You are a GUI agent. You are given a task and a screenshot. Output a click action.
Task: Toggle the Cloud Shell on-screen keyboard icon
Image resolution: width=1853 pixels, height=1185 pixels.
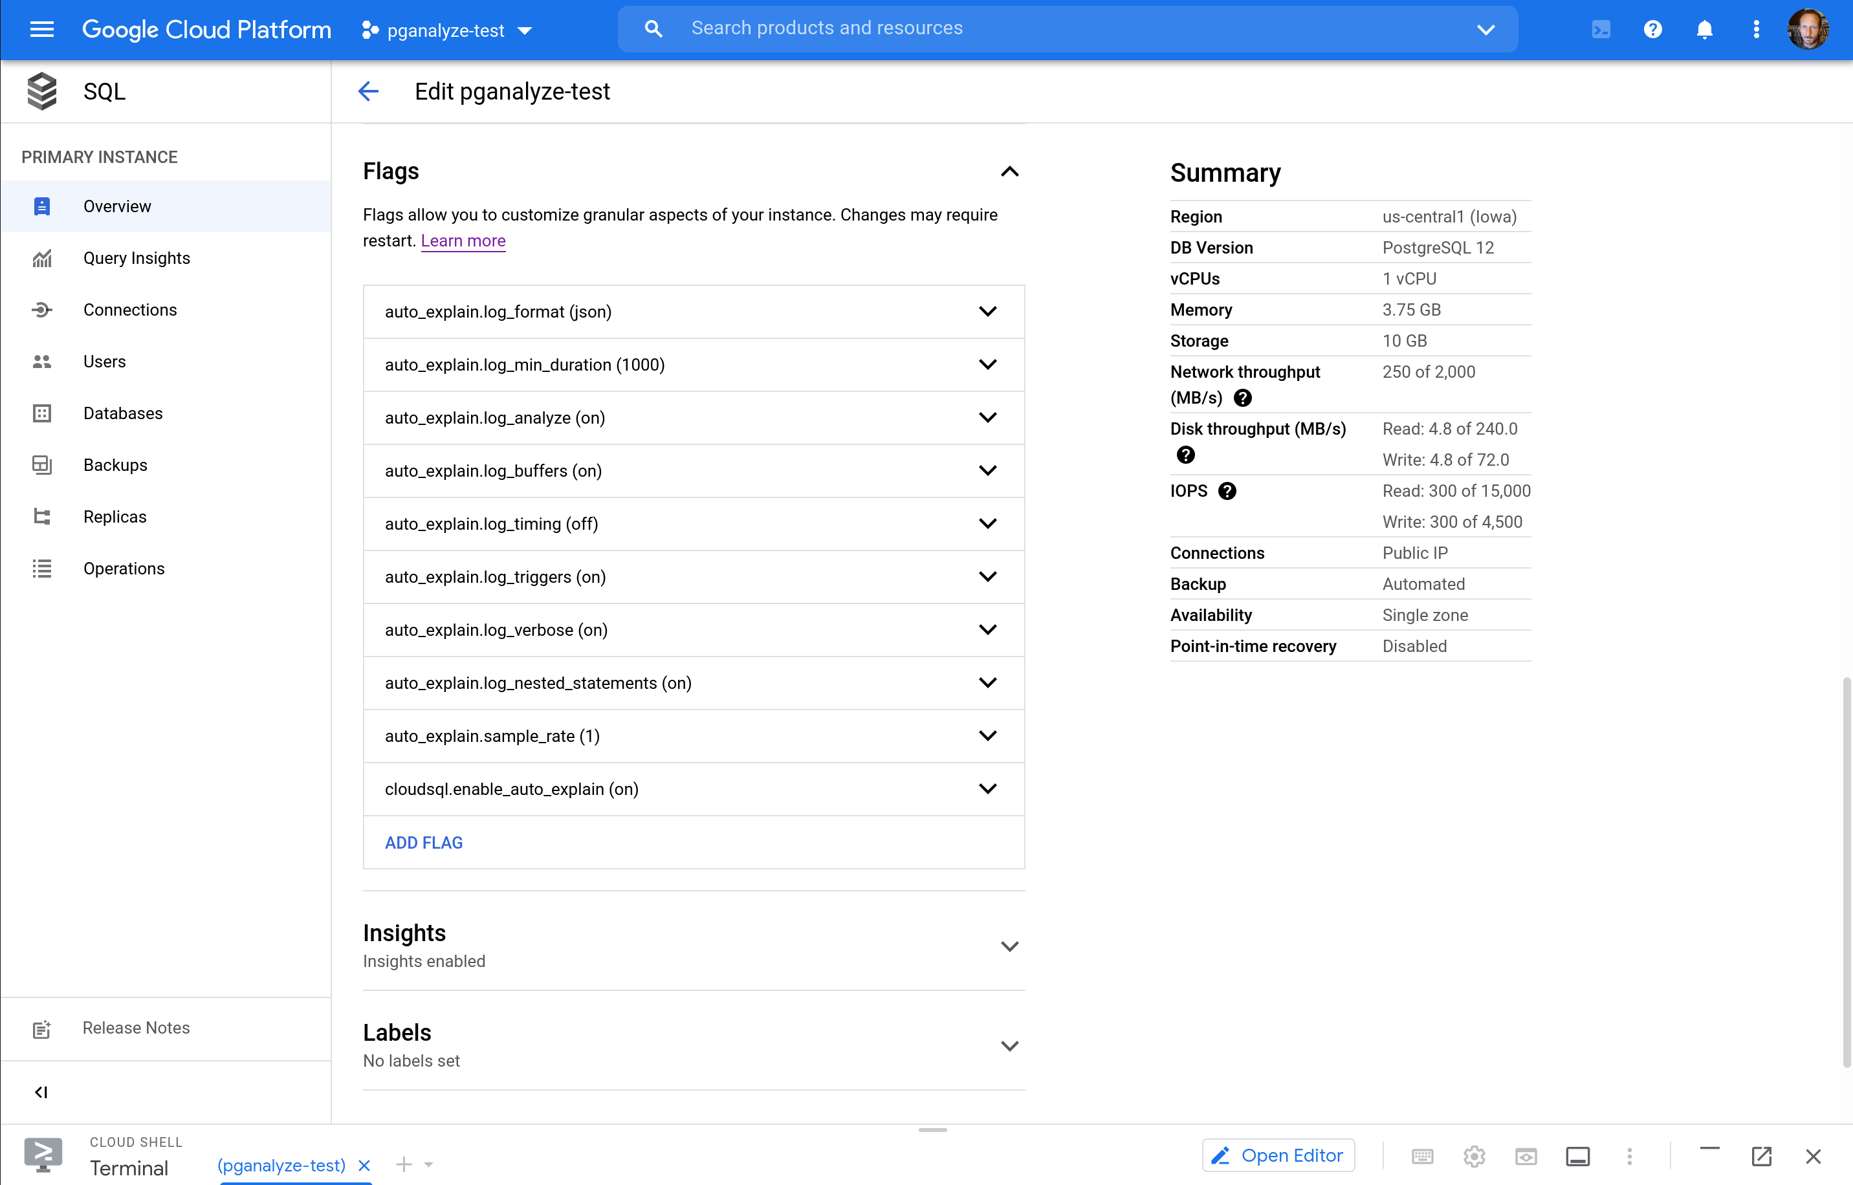[x=1423, y=1156]
